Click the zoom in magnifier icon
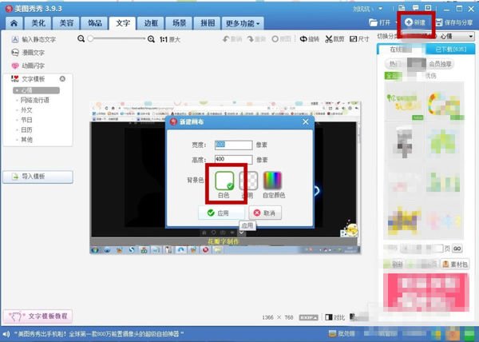The width and height of the screenshot is (479, 342). (x=151, y=39)
